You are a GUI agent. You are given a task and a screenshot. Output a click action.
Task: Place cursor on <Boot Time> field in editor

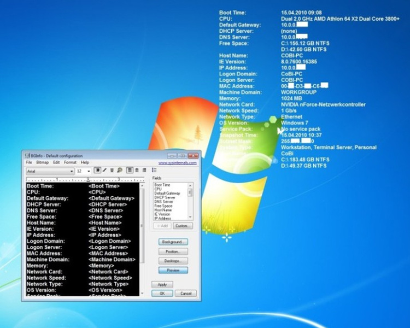[x=104, y=186]
